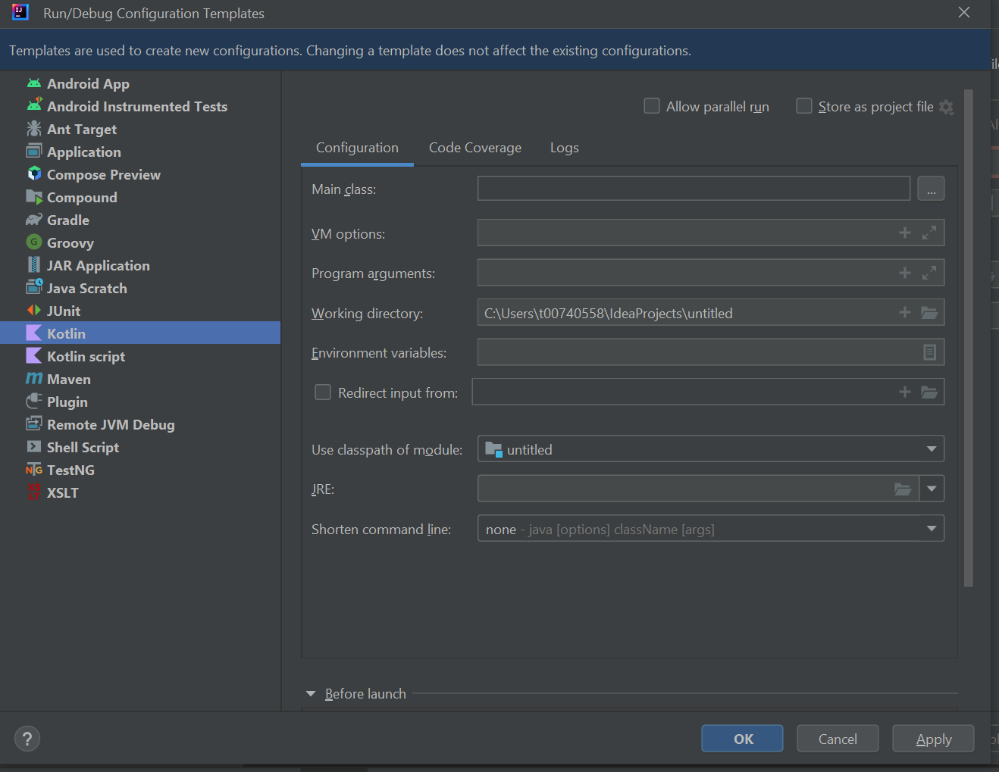Browse for JRE folder
Screen dimensions: 999x772
coord(903,489)
